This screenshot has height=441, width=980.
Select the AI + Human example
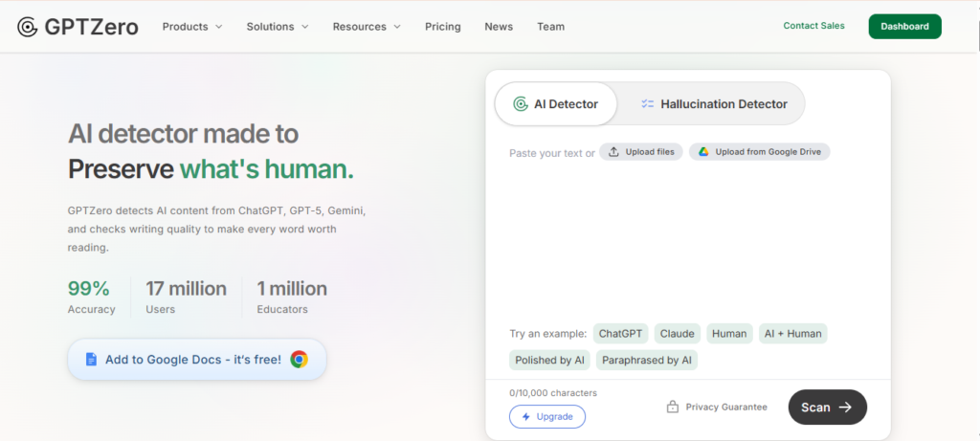793,334
